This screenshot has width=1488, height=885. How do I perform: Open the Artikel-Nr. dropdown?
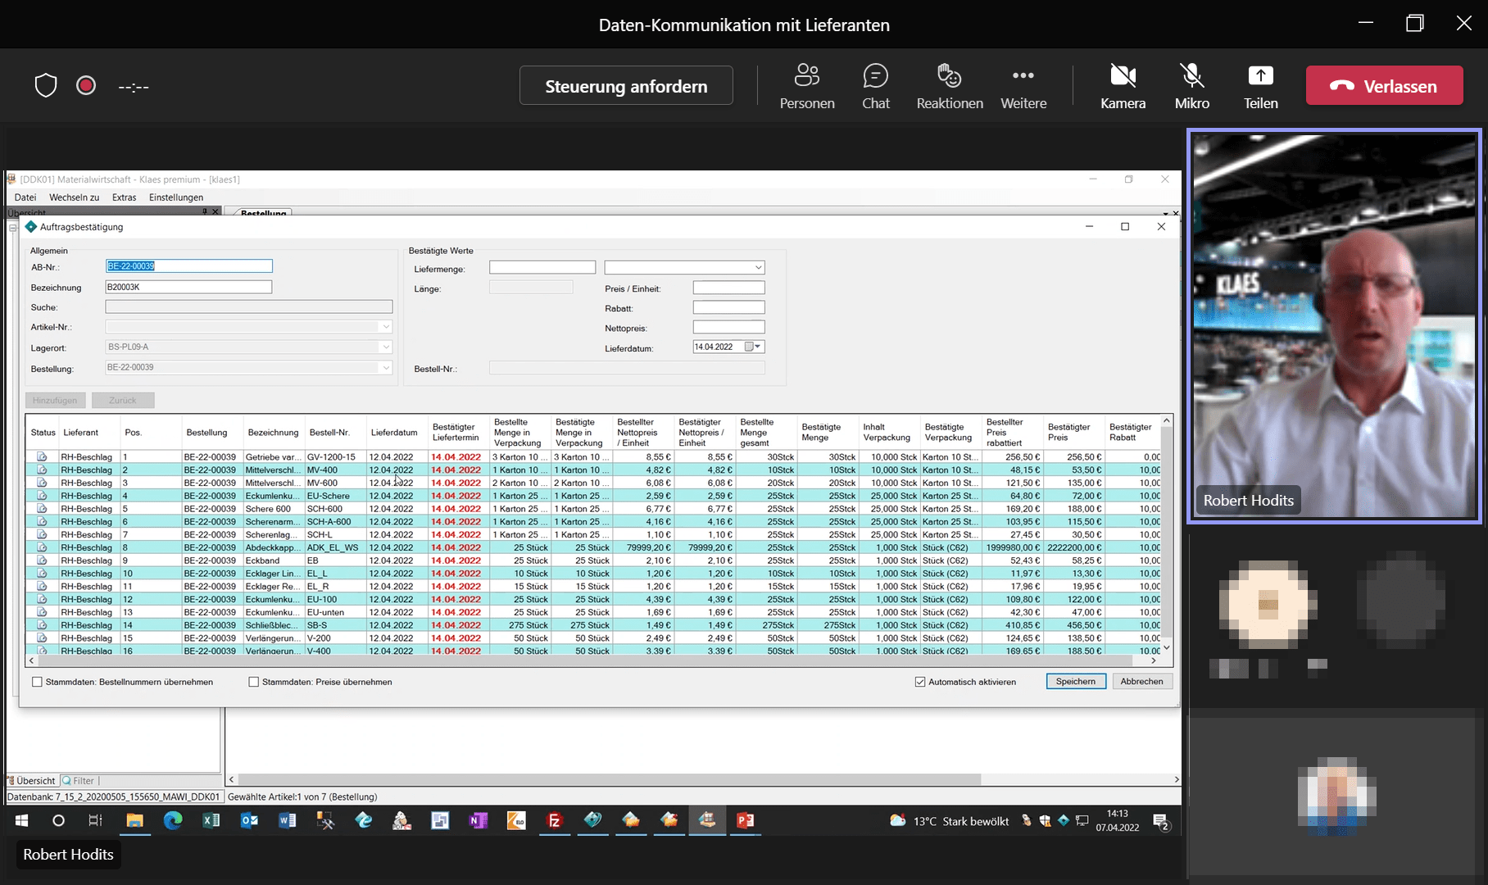tap(386, 327)
